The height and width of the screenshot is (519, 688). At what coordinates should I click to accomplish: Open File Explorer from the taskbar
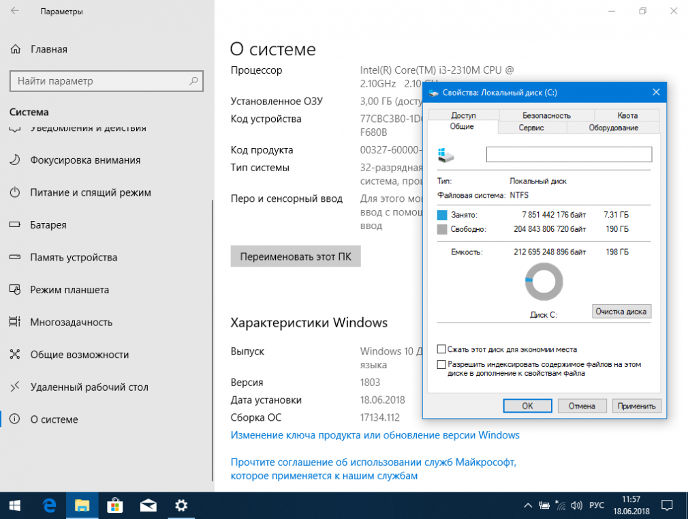point(82,506)
